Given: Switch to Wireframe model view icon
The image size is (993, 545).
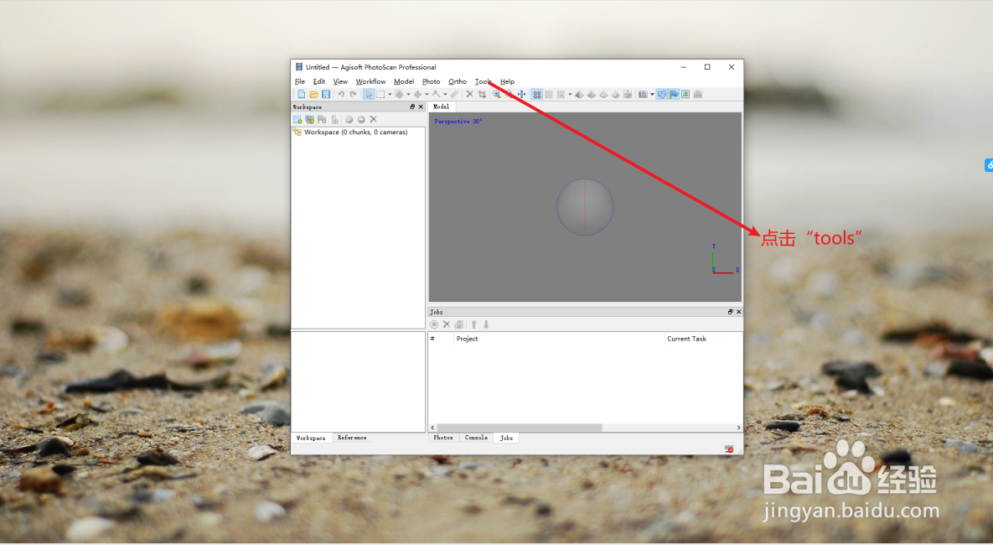Looking at the screenshot, I should [603, 94].
